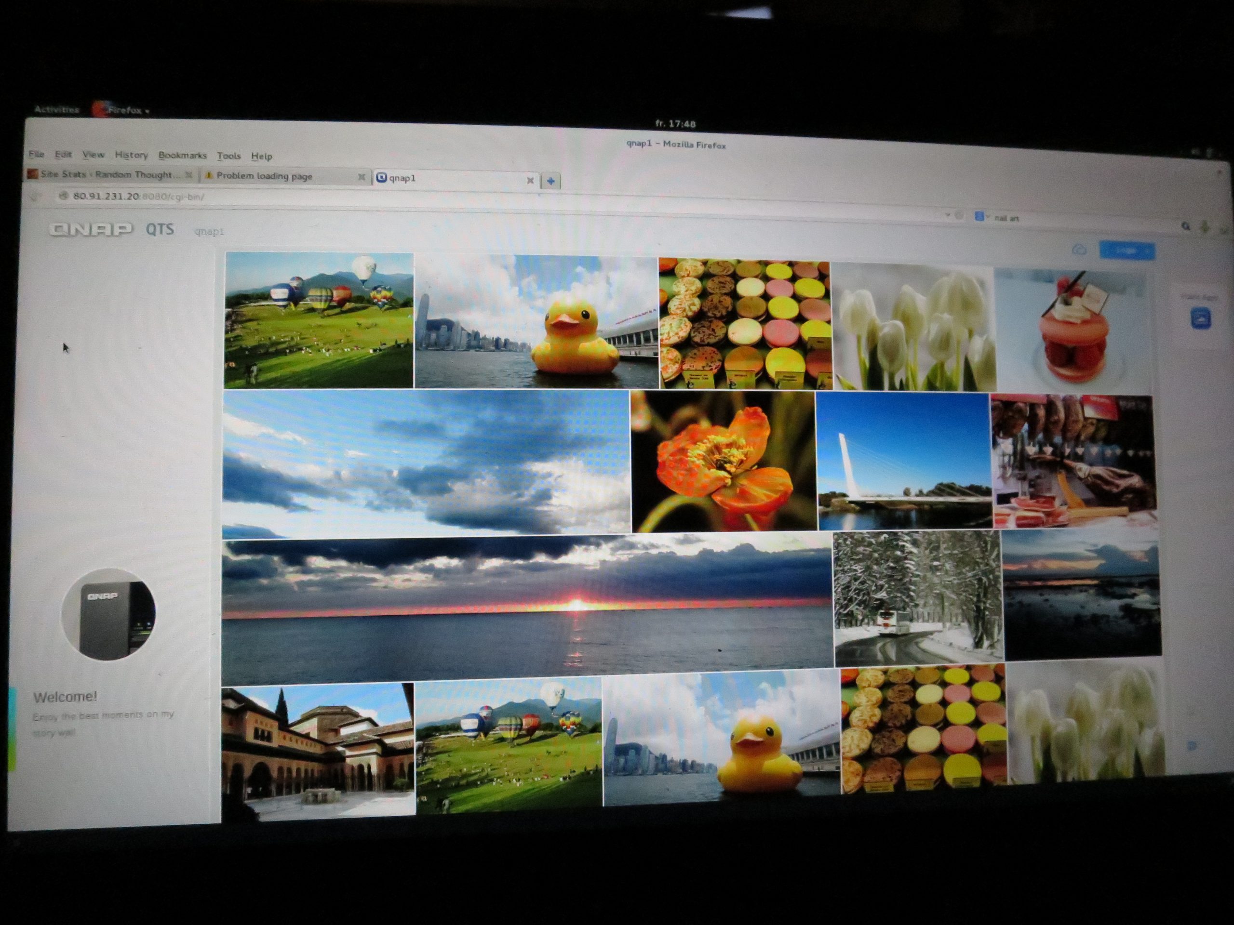
Task: Close the Problem loading page tab
Action: (x=362, y=177)
